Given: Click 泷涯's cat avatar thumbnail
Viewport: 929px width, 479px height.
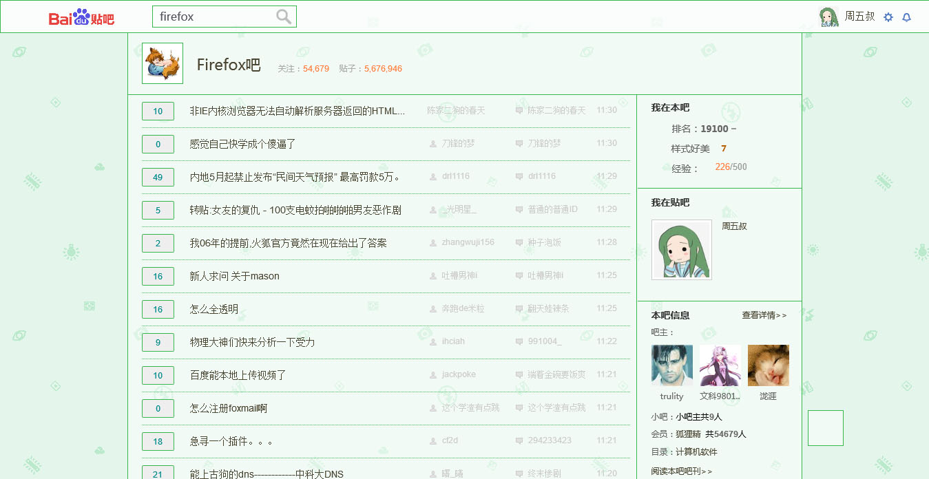Looking at the screenshot, I should pyautogui.click(x=768, y=365).
